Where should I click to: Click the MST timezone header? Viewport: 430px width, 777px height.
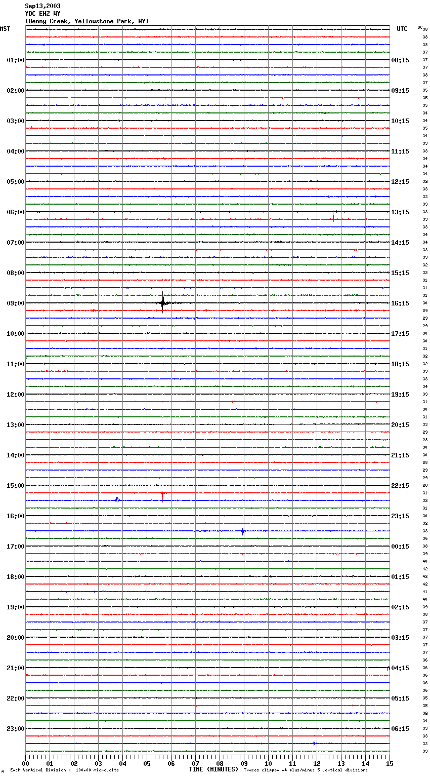pos(5,29)
